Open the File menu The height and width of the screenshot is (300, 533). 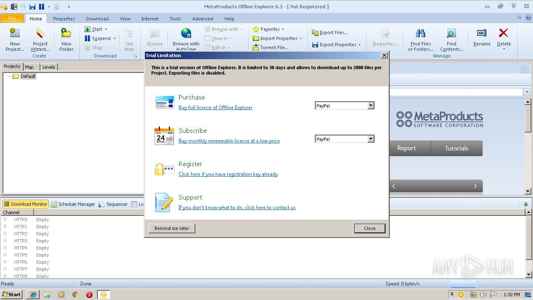click(12, 18)
